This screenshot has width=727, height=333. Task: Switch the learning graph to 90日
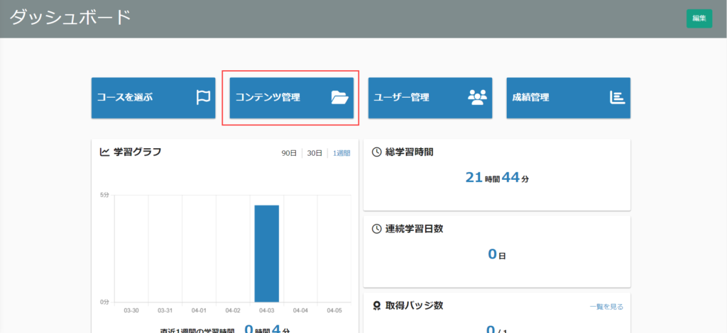288,152
